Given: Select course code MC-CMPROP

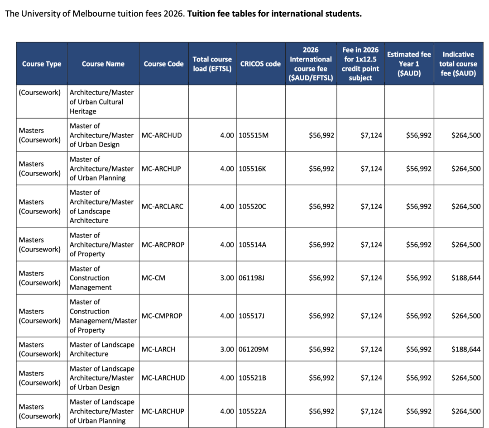Looking at the screenshot, I should point(162,316).
